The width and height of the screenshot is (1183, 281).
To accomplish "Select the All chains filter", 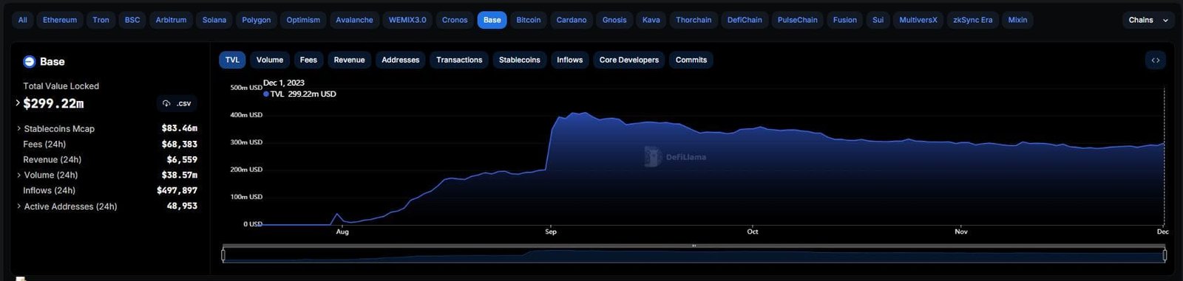I will pyautogui.click(x=23, y=20).
